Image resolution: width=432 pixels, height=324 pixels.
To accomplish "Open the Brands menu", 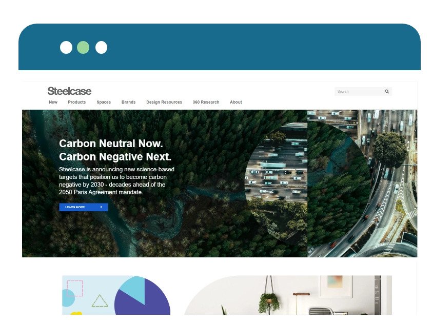I will coord(128,102).
